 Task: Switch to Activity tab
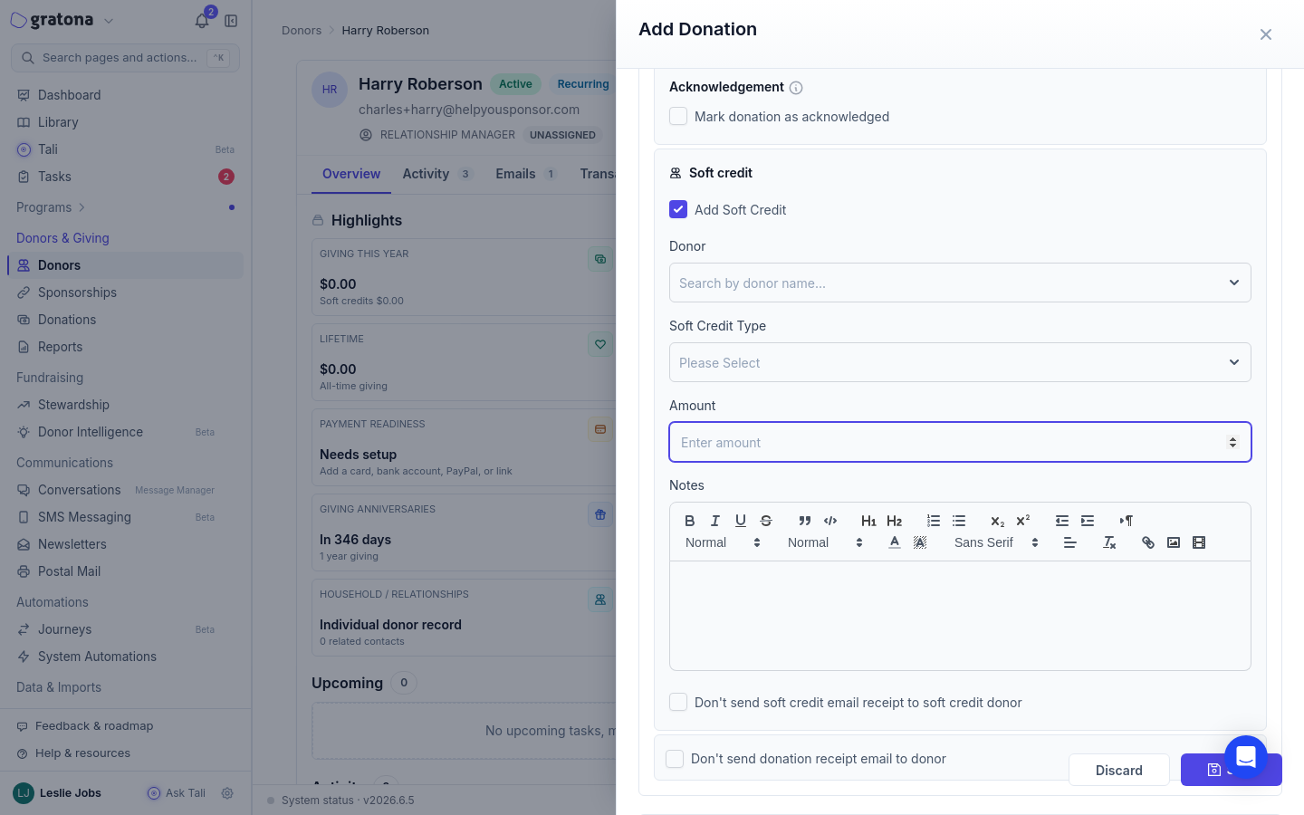436,174
